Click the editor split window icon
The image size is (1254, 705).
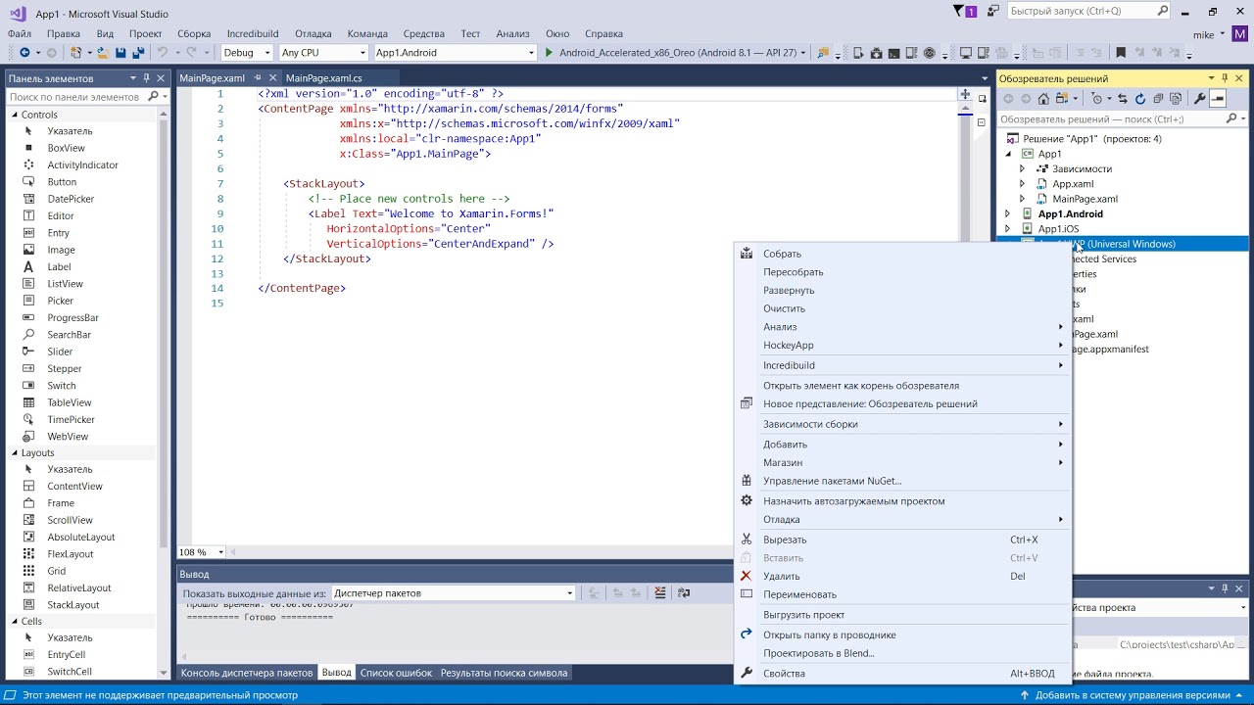(965, 94)
